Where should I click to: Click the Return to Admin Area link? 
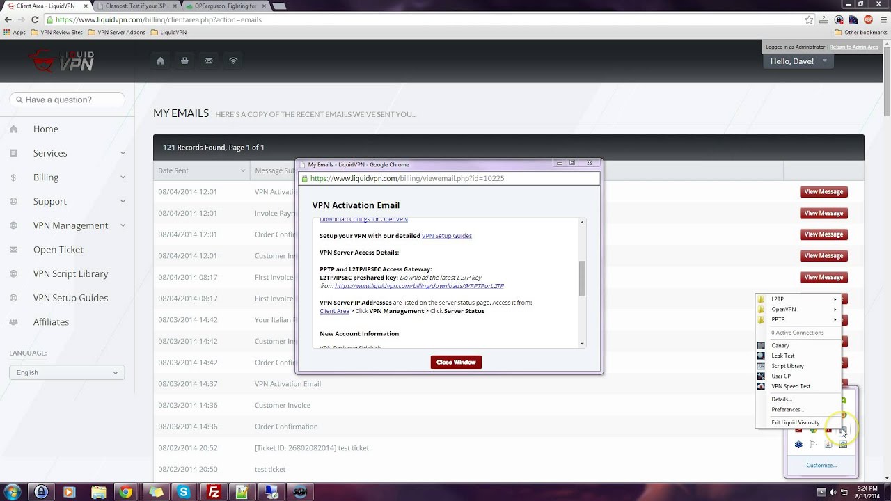click(854, 47)
